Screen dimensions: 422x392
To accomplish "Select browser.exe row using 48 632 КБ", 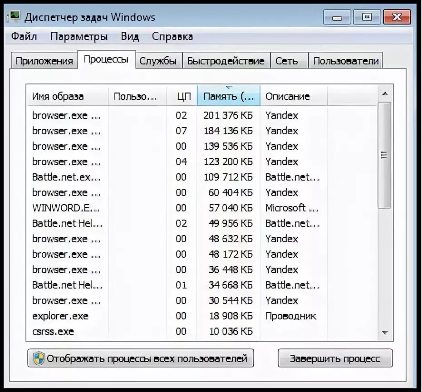I will pos(202,239).
